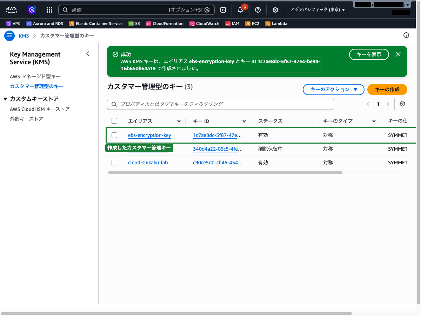Viewport: 421px width, 316px height.
Task: Open the help question mark icon
Action: click(258, 10)
